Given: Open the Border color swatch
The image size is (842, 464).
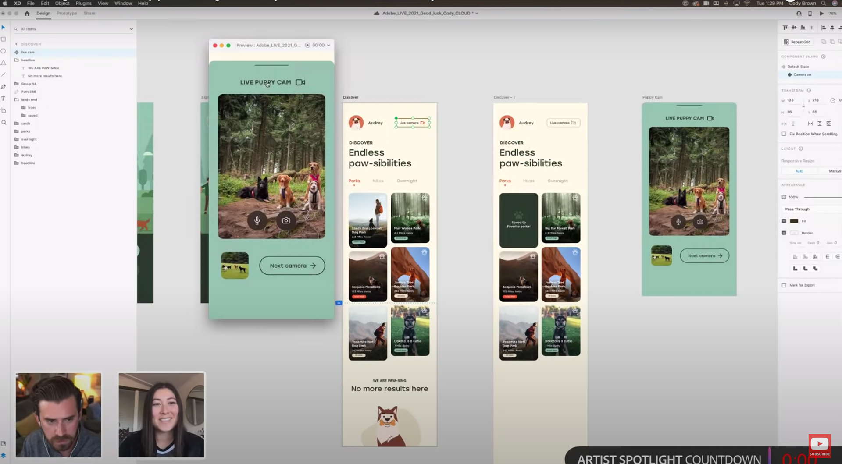Looking at the screenshot, I should point(794,233).
